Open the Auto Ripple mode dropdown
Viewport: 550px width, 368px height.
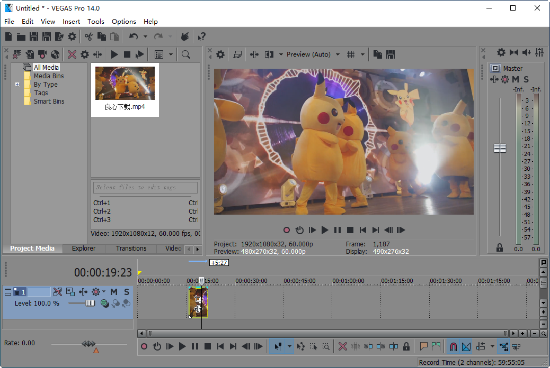[492, 347]
